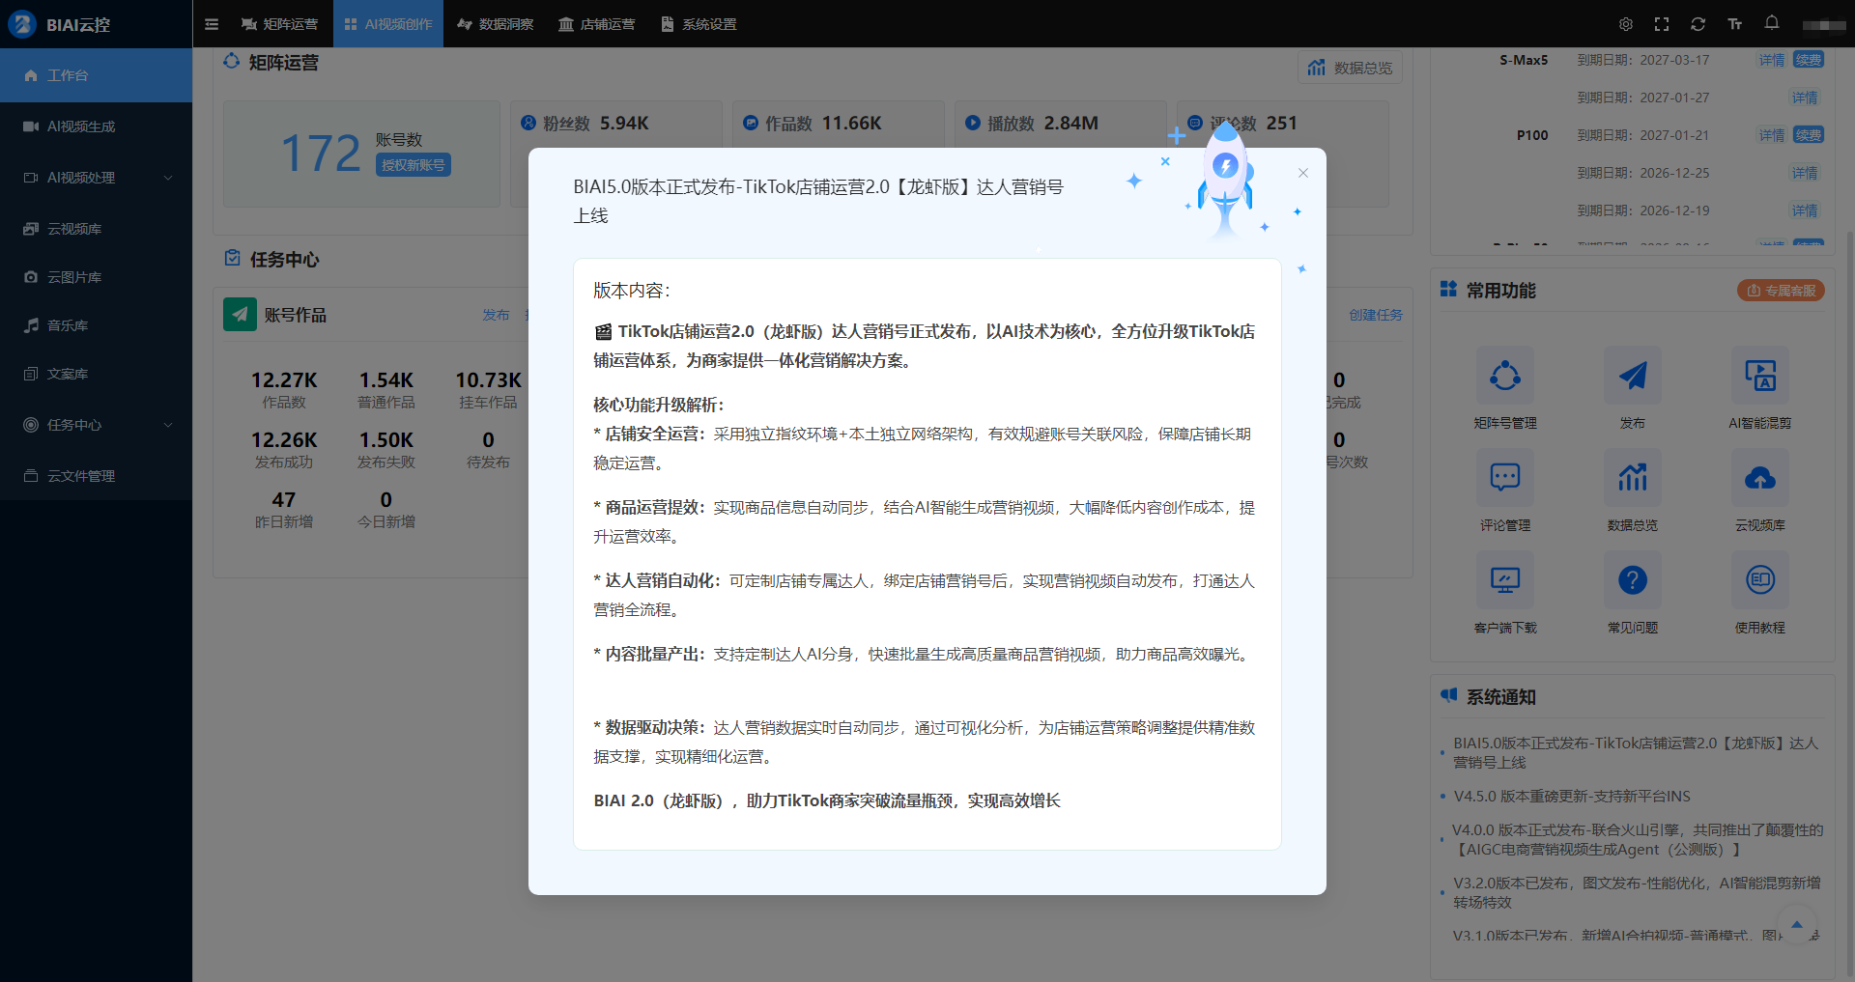Expand the 任务中心 sidebar submenu
Screen dimensions: 1855x982
click(97, 425)
